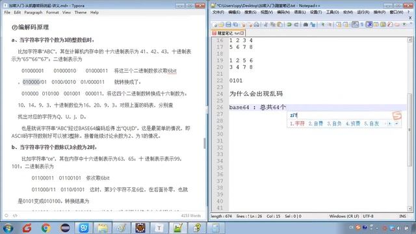The image size is (416, 234).
Task: Choose IME candidate 5.自发
Action: pos(371,123)
